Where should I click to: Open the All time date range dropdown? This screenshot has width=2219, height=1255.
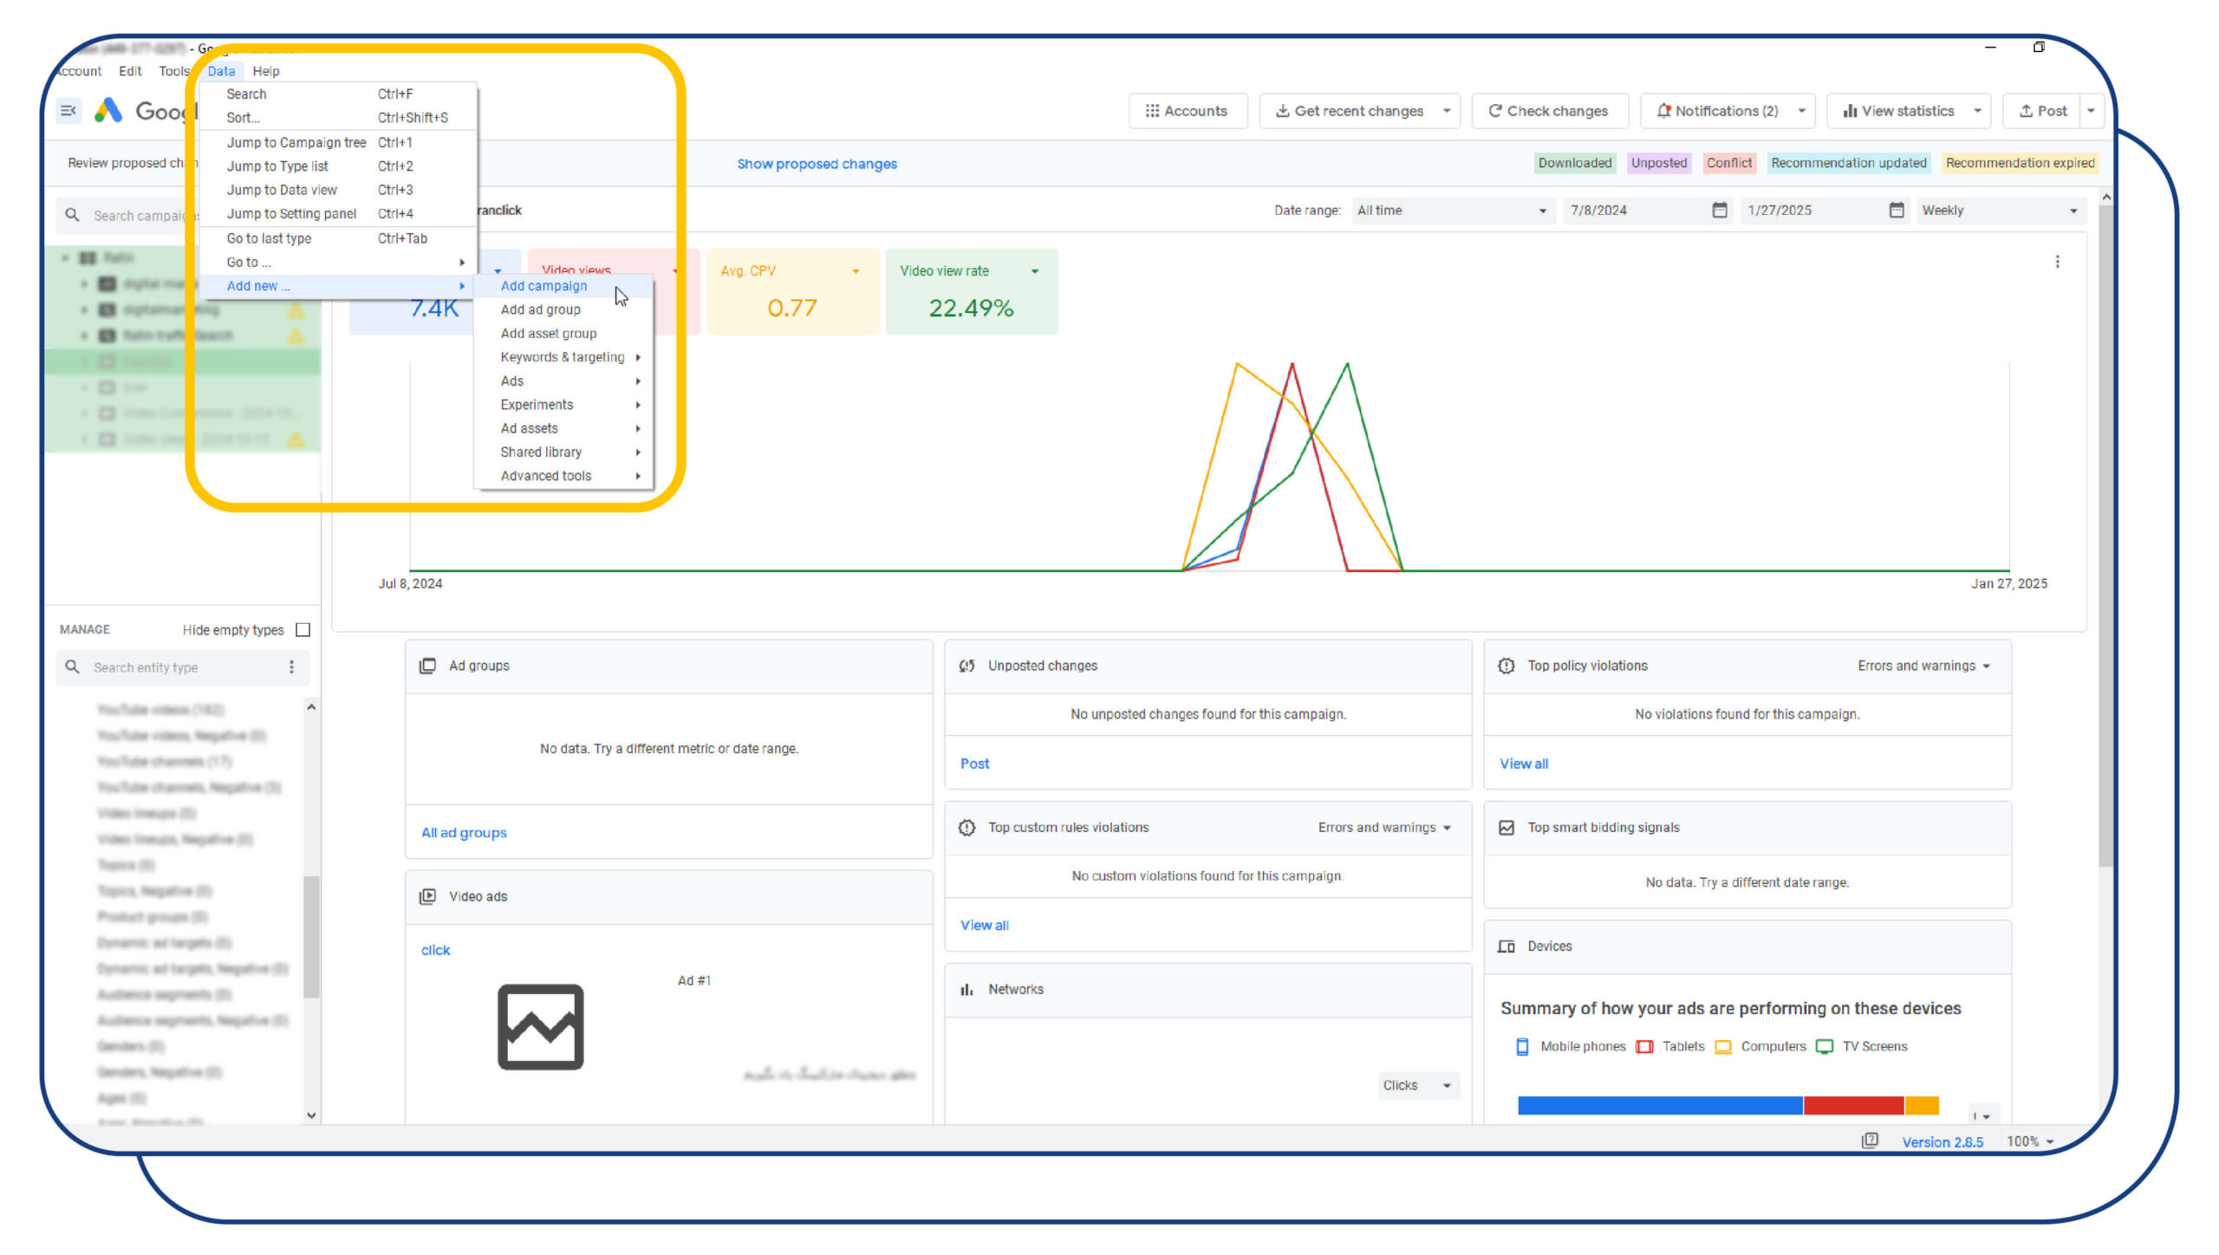click(x=1452, y=210)
